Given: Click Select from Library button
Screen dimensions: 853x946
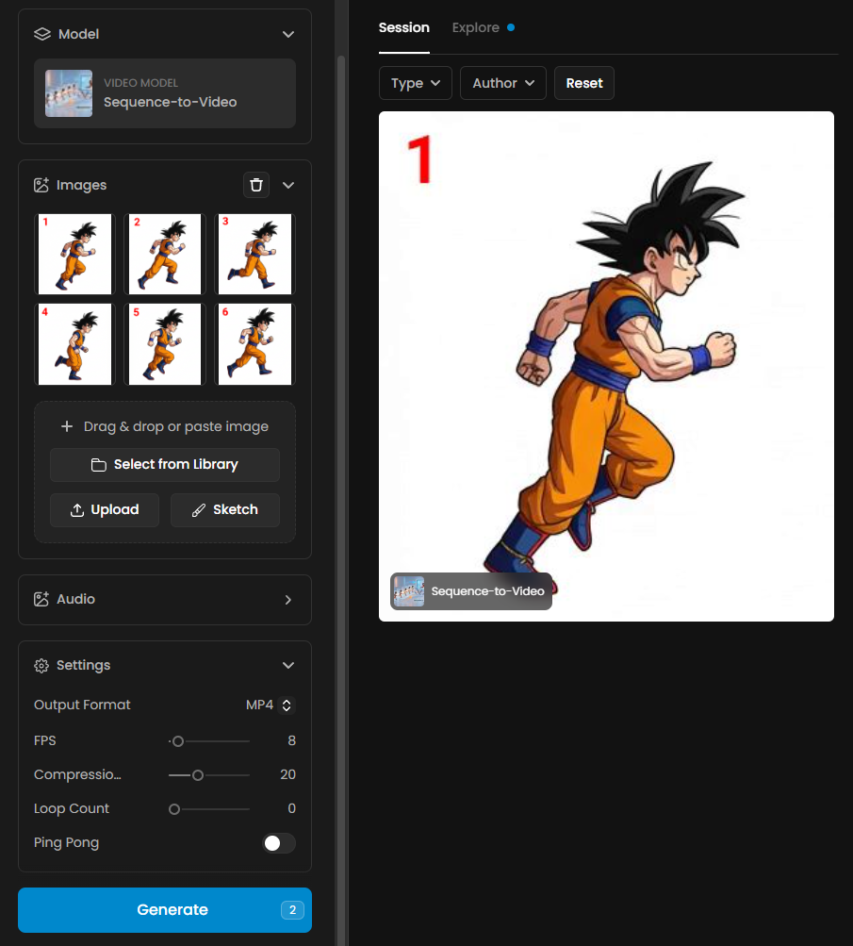Looking at the screenshot, I should pos(165,465).
